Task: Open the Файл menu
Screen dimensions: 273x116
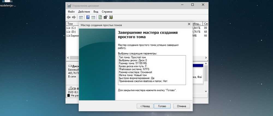Action: pyautogui.click(x=71, y=12)
